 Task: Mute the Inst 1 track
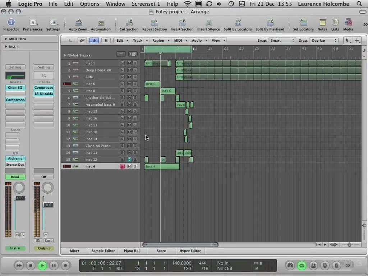tap(129, 63)
